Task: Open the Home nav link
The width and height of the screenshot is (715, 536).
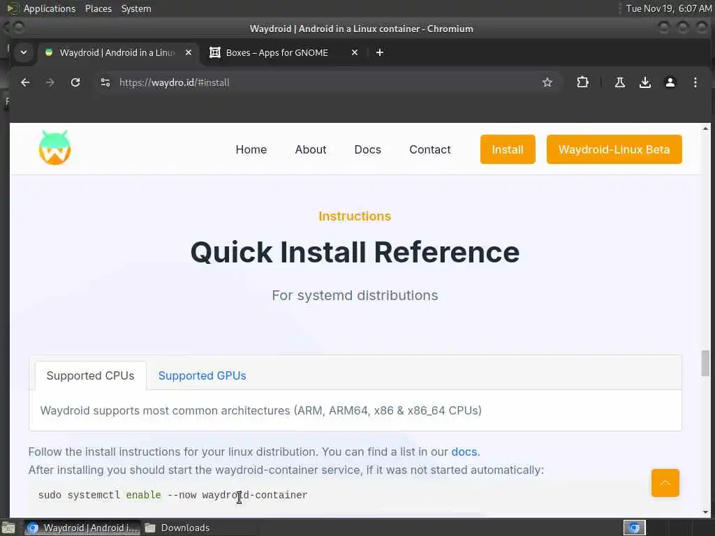Action: (x=251, y=149)
